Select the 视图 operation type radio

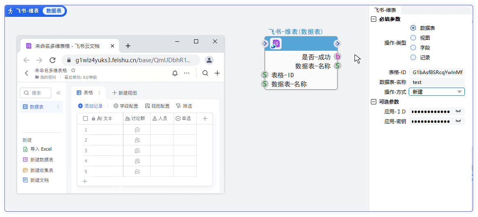click(413, 38)
